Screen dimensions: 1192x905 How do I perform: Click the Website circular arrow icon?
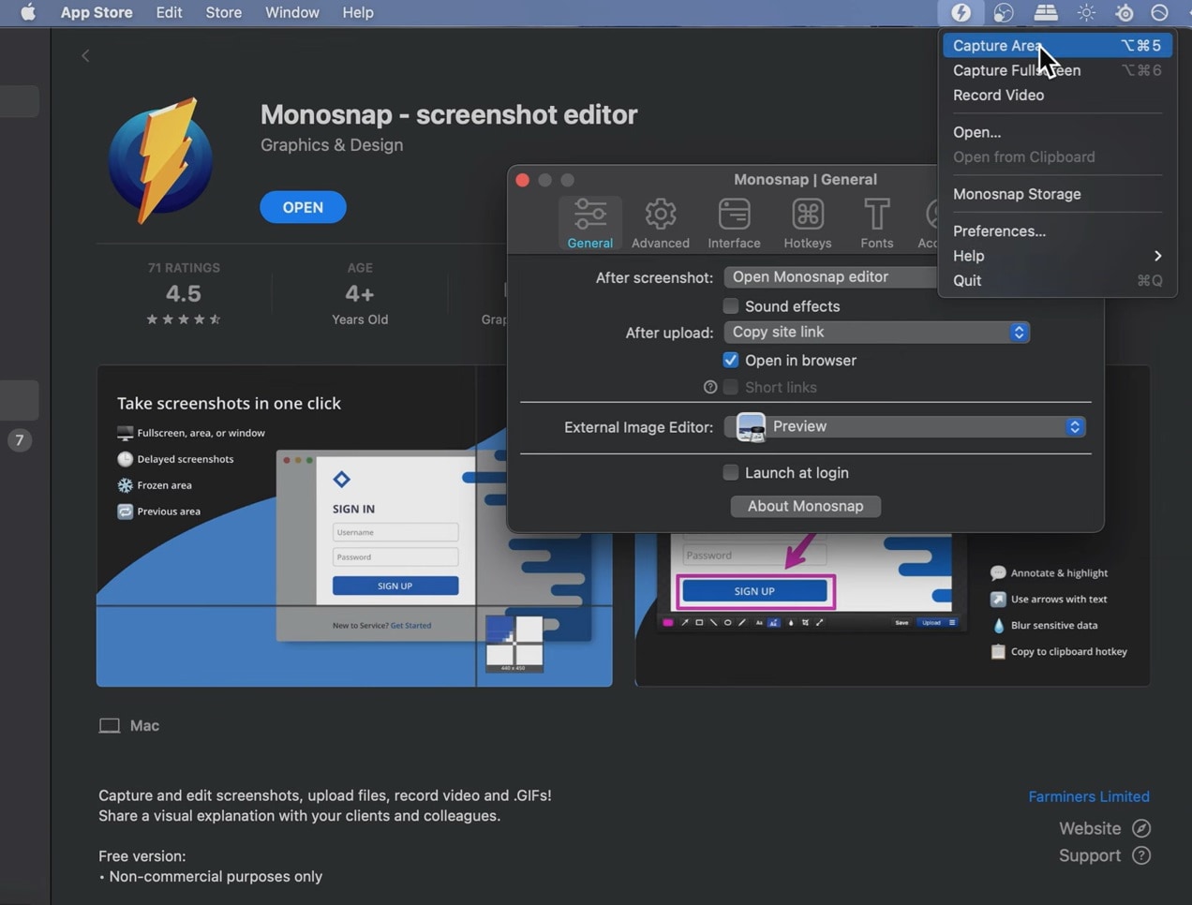coord(1140,828)
